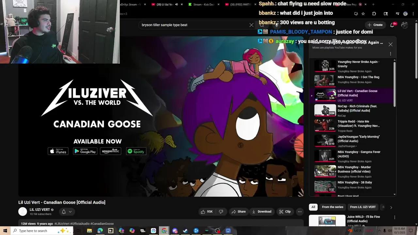Play NBA YoungBoy - 38 Baby
Screen dimensions: 418x235
[x=353, y=186]
